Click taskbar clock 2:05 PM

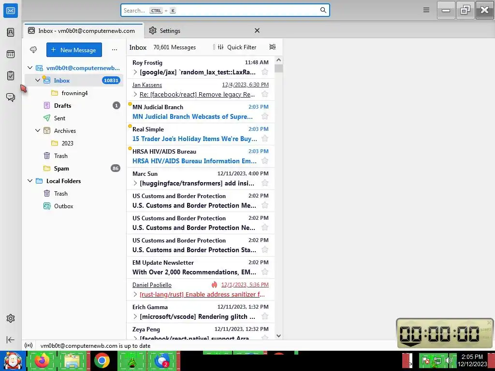pos(472,360)
